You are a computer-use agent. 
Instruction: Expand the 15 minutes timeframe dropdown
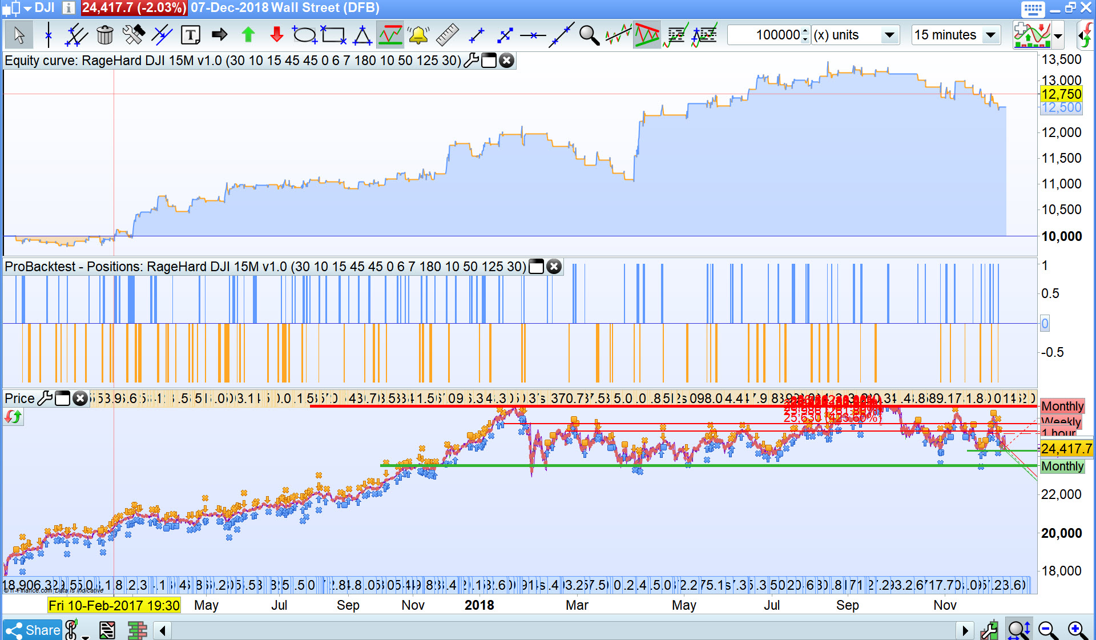tap(991, 35)
